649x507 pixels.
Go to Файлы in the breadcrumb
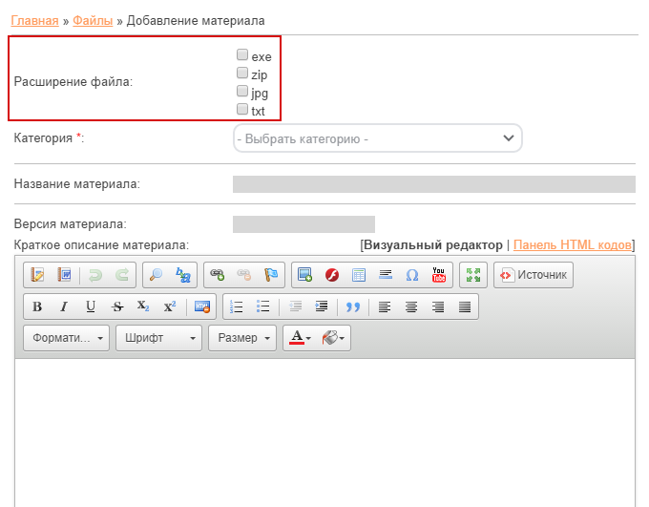pyautogui.click(x=93, y=20)
